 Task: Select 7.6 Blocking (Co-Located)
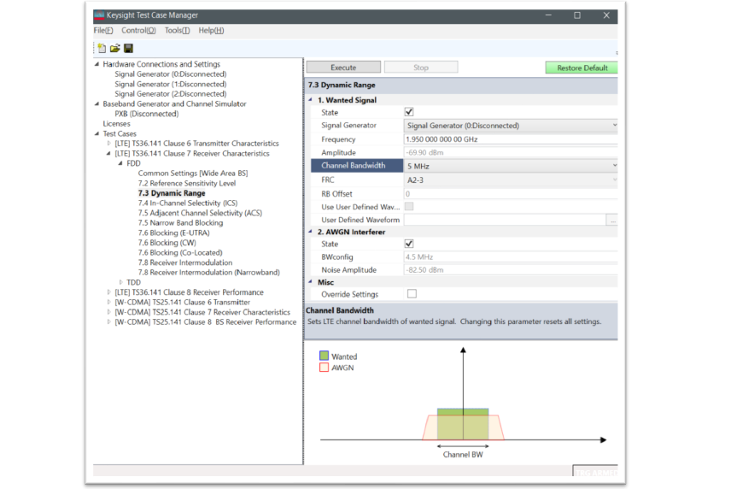coord(180,252)
